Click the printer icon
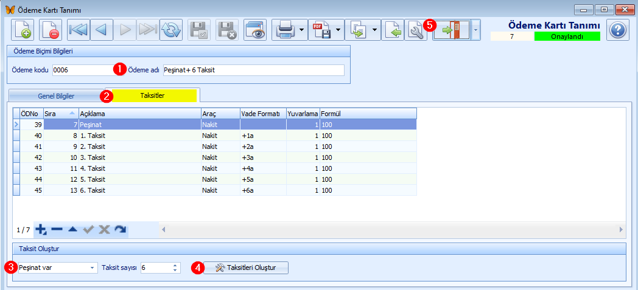 click(285, 30)
